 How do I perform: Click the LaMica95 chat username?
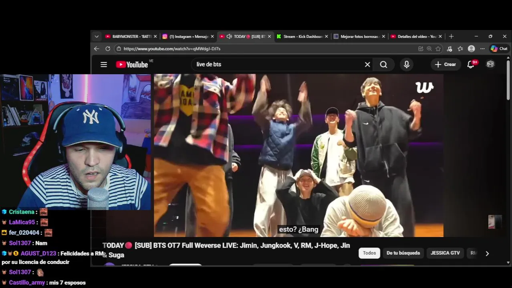point(22,222)
